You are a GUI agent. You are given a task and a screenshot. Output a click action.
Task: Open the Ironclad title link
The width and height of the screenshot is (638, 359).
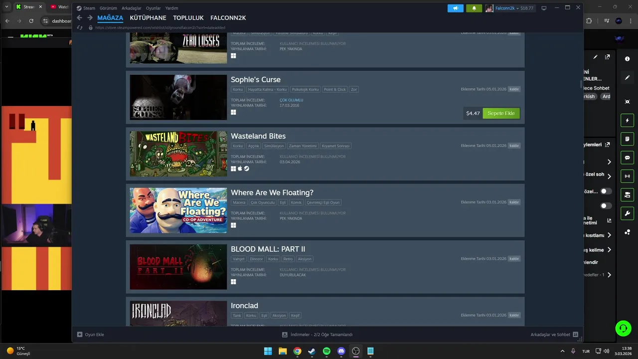(x=244, y=305)
